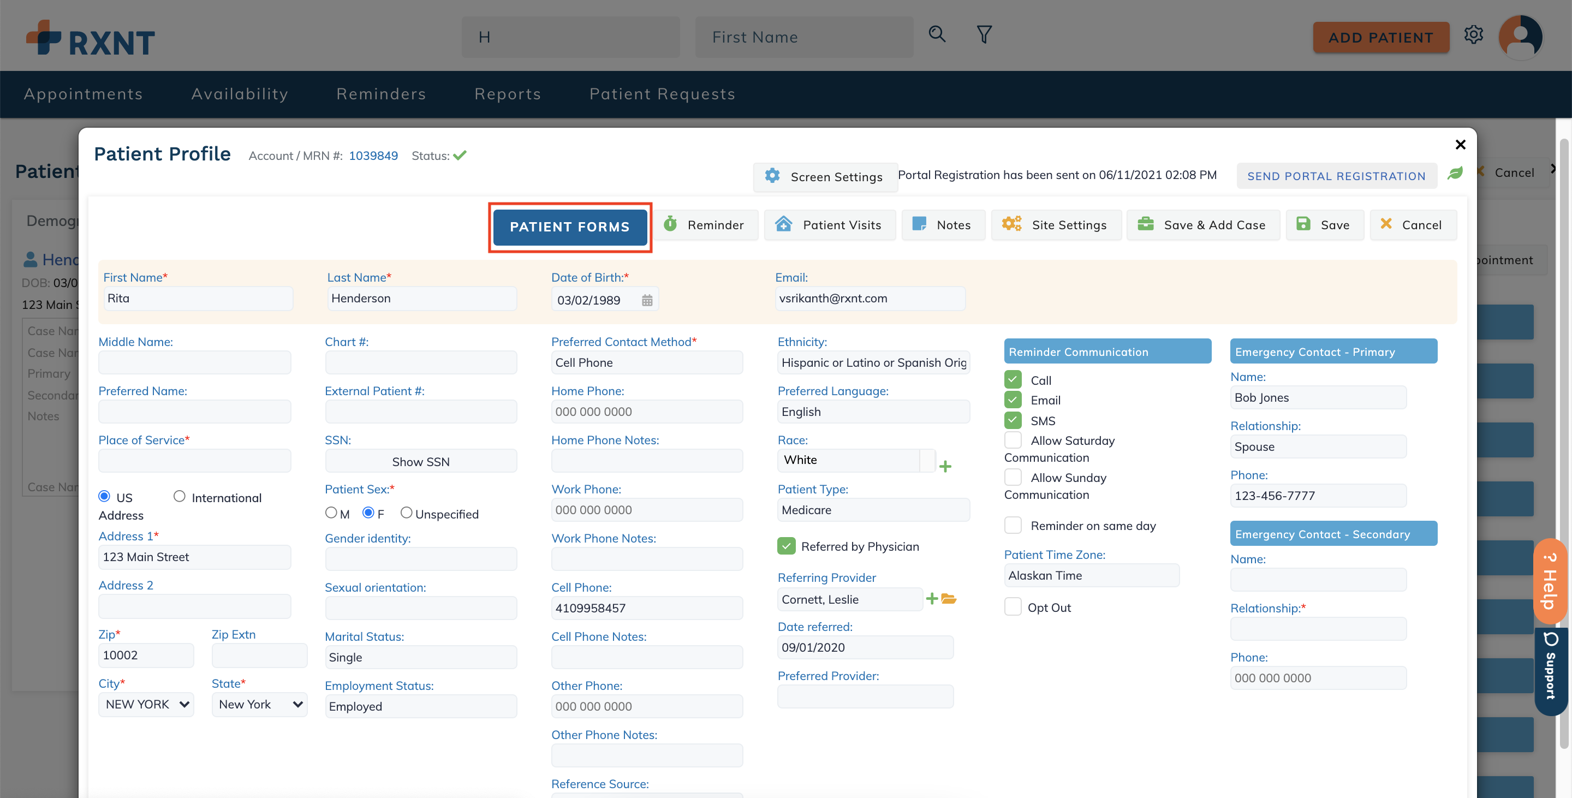1572x798 pixels.
Task: Open PATIENT FORMS
Action: point(570,227)
